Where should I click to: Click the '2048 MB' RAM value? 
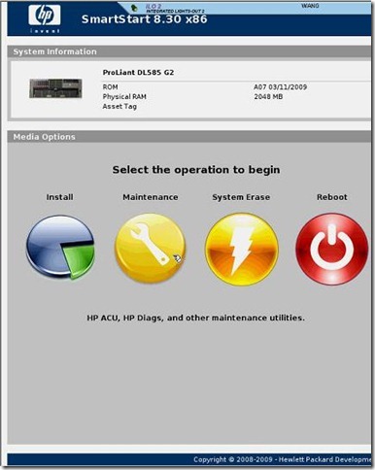tap(268, 97)
